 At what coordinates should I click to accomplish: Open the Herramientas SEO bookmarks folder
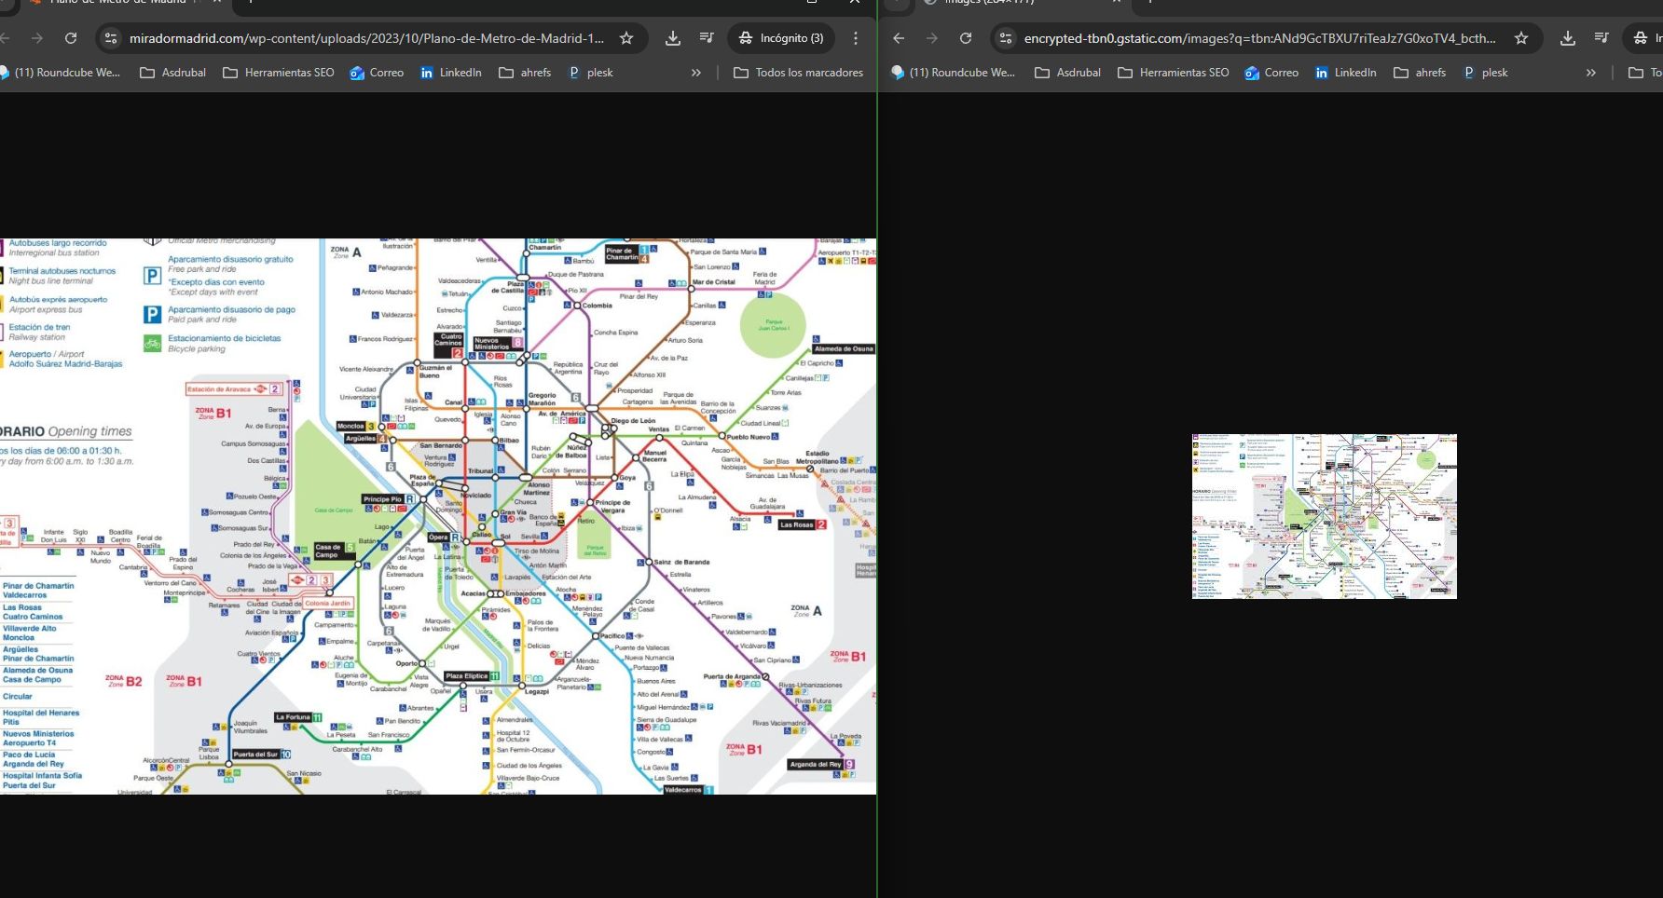click(x=278, y=72)
